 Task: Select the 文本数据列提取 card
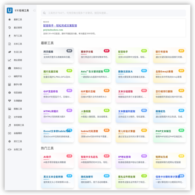[x=132, y=115]
